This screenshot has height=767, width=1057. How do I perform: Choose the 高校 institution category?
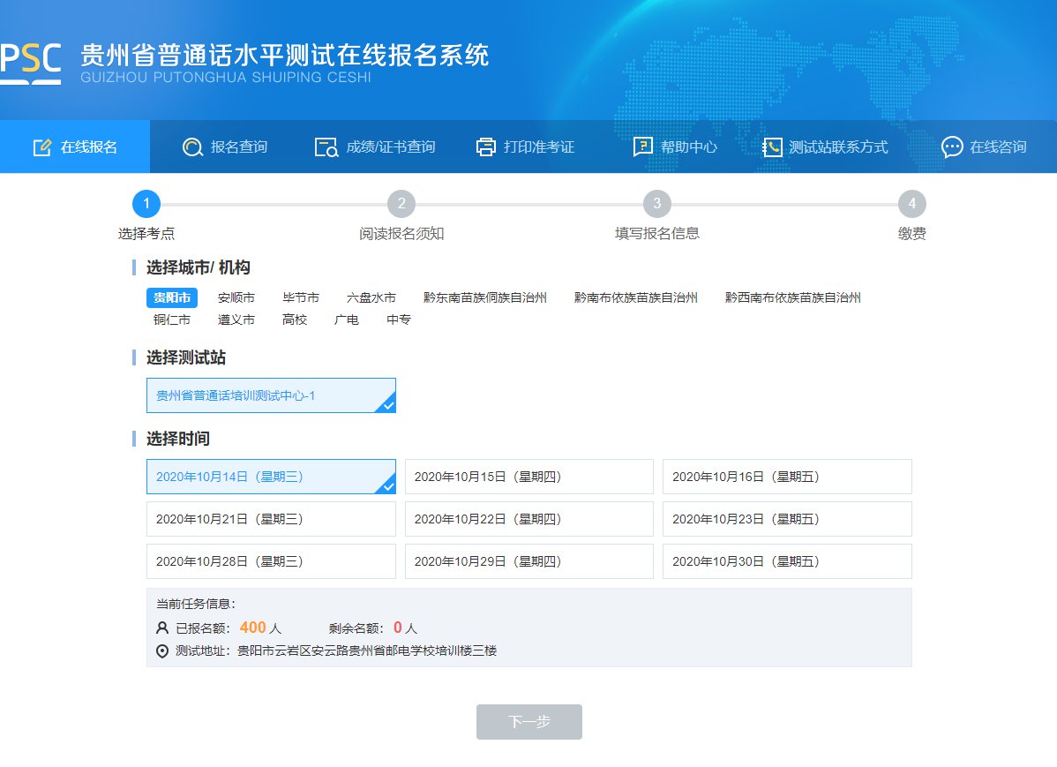click(x=295, y=320)
